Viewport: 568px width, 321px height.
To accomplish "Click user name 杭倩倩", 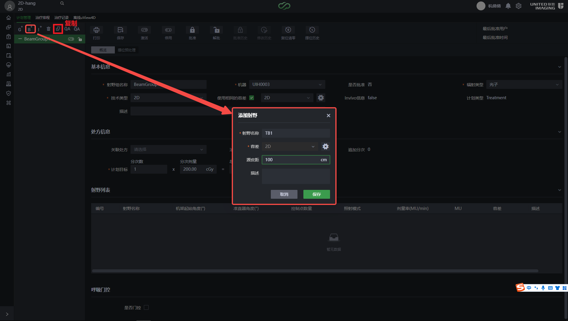I will click(495, 6).
